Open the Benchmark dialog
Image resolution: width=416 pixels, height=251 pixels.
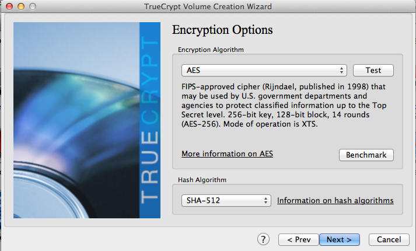coord(366,155)
